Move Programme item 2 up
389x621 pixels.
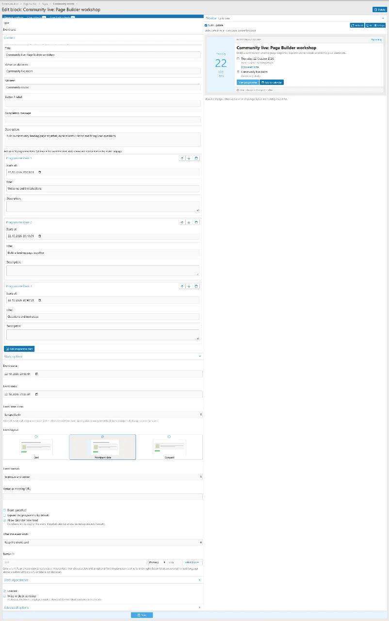point(182,222)
